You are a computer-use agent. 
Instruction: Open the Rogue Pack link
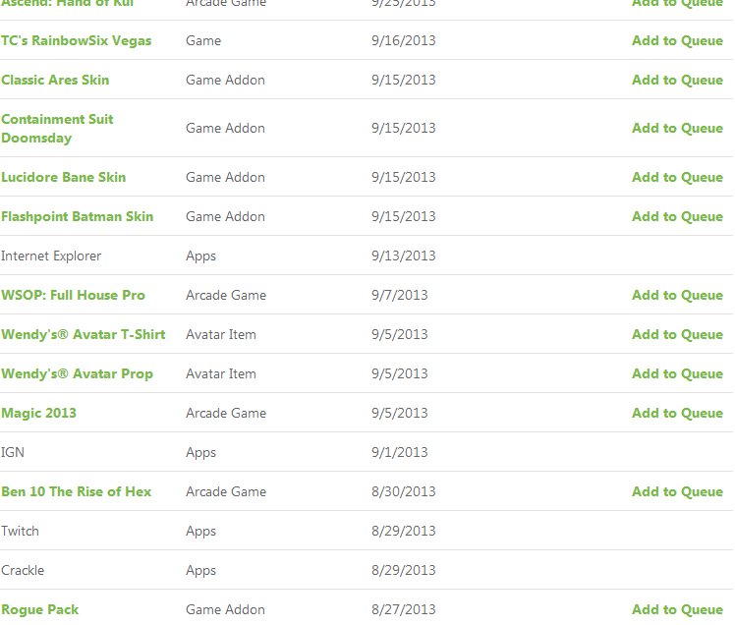[40, 609]
